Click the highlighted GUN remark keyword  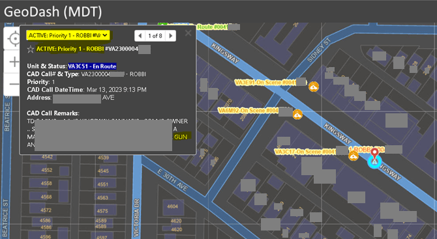coord(181,137)
